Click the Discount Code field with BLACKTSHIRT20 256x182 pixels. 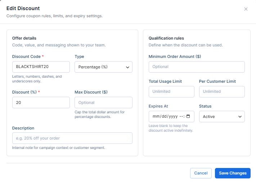coord(41,67)
